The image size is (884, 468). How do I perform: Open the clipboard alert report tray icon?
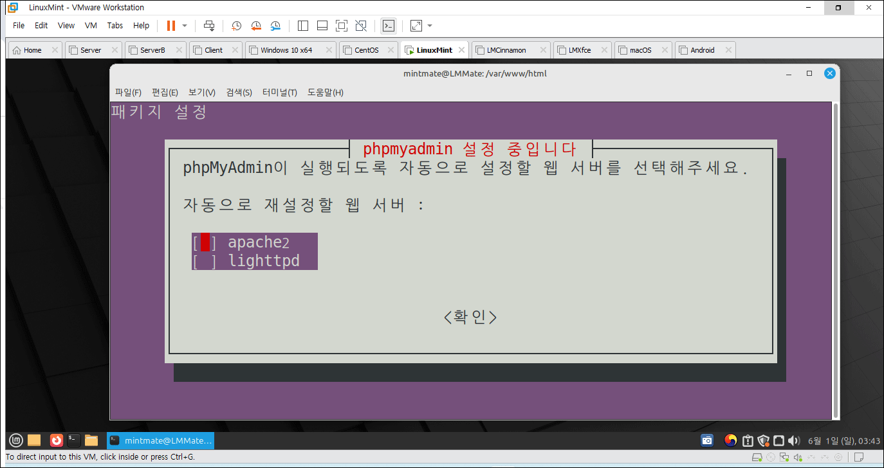pos(748,440)
